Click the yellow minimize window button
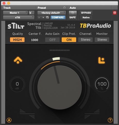This screenshot has width=119, height=125. 9,3
